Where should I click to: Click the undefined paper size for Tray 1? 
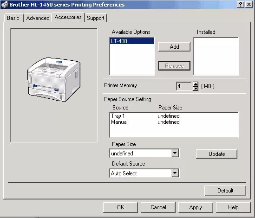(x=169, y=116)
